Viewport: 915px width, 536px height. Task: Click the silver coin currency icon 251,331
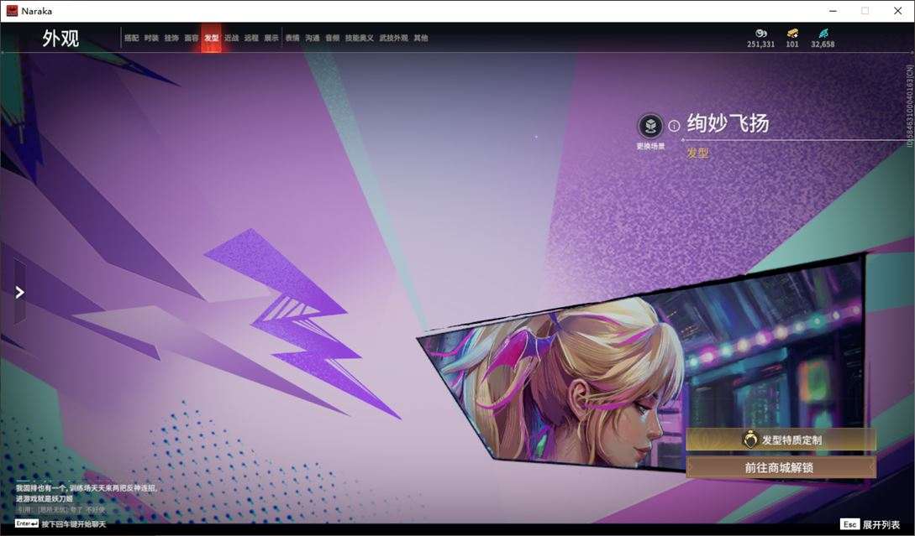click(761, 34)
